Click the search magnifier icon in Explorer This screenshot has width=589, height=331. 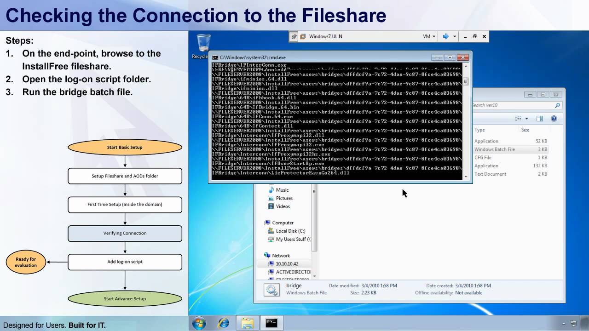(557, 105)
